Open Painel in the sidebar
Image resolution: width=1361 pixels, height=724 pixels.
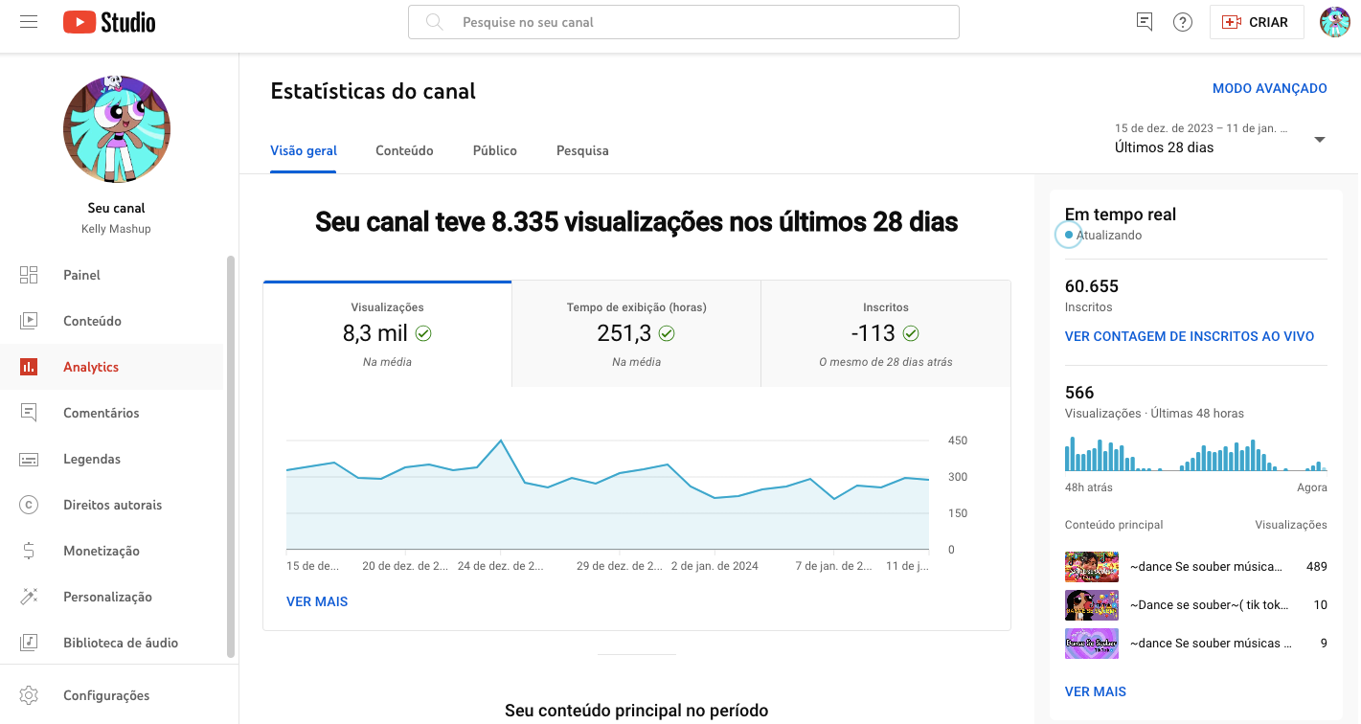[x=112, y=275]
